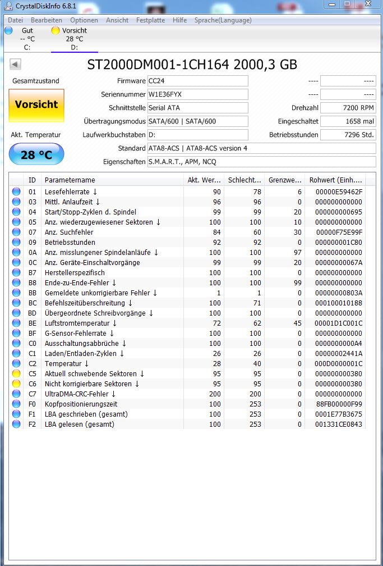Click the Parametername column header
Viewport: 383px width, 566px height.
pyautogui.click(x=112, y=180)
